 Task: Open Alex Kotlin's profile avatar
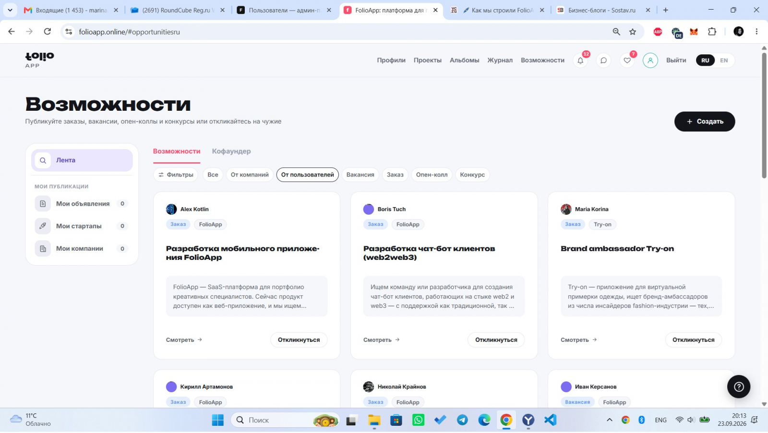(171, 210)
